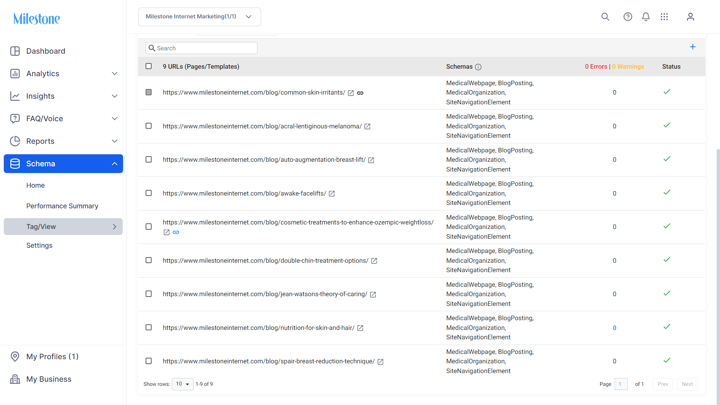720x405 pixels.
Task: Click the blue plus icon to add URL
Action: point(693,47)
